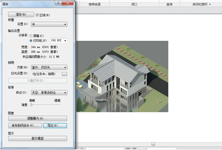222x150 pixels.
Task: Click the 调整曝光(A) adjust exposure button
Action: (x=38, y=118)
